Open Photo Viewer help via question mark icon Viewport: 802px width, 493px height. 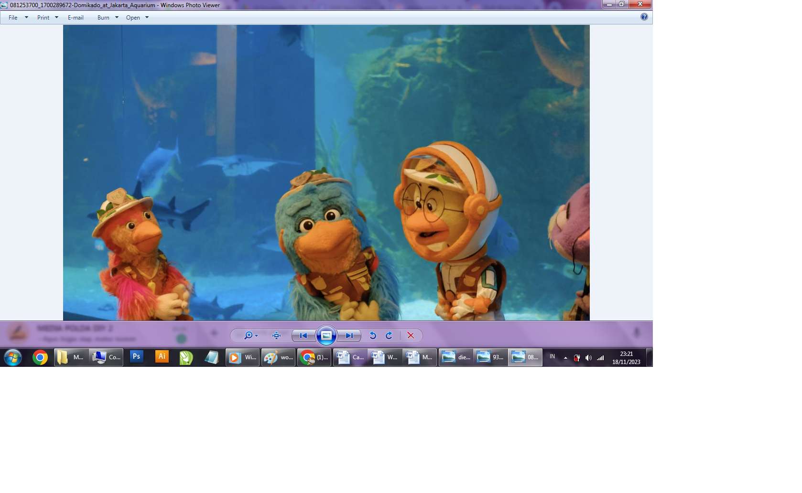tap(644, 17)
